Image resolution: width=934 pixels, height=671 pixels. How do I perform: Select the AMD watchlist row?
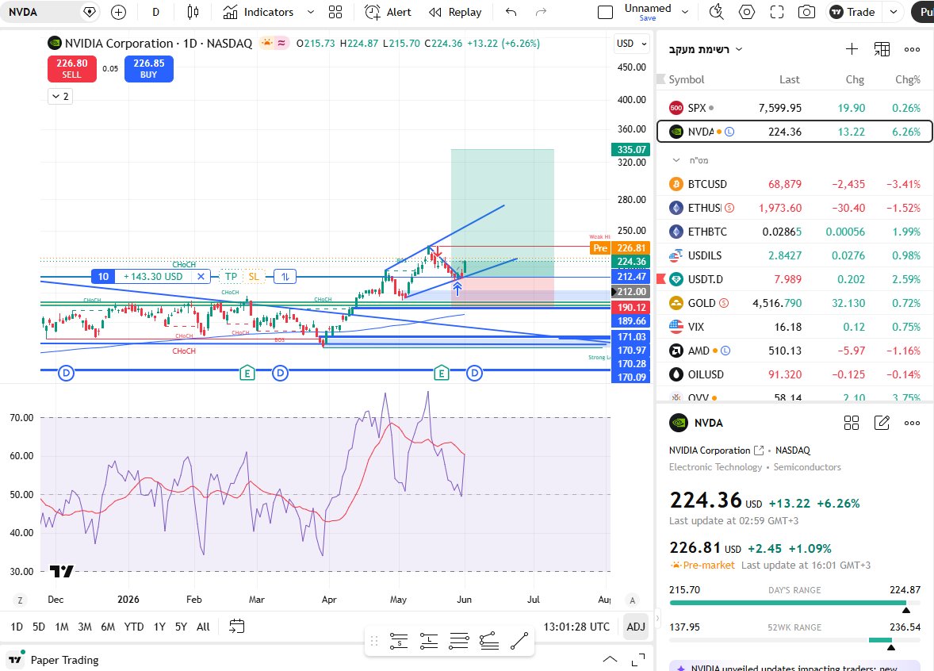click(x=794, y=351)
